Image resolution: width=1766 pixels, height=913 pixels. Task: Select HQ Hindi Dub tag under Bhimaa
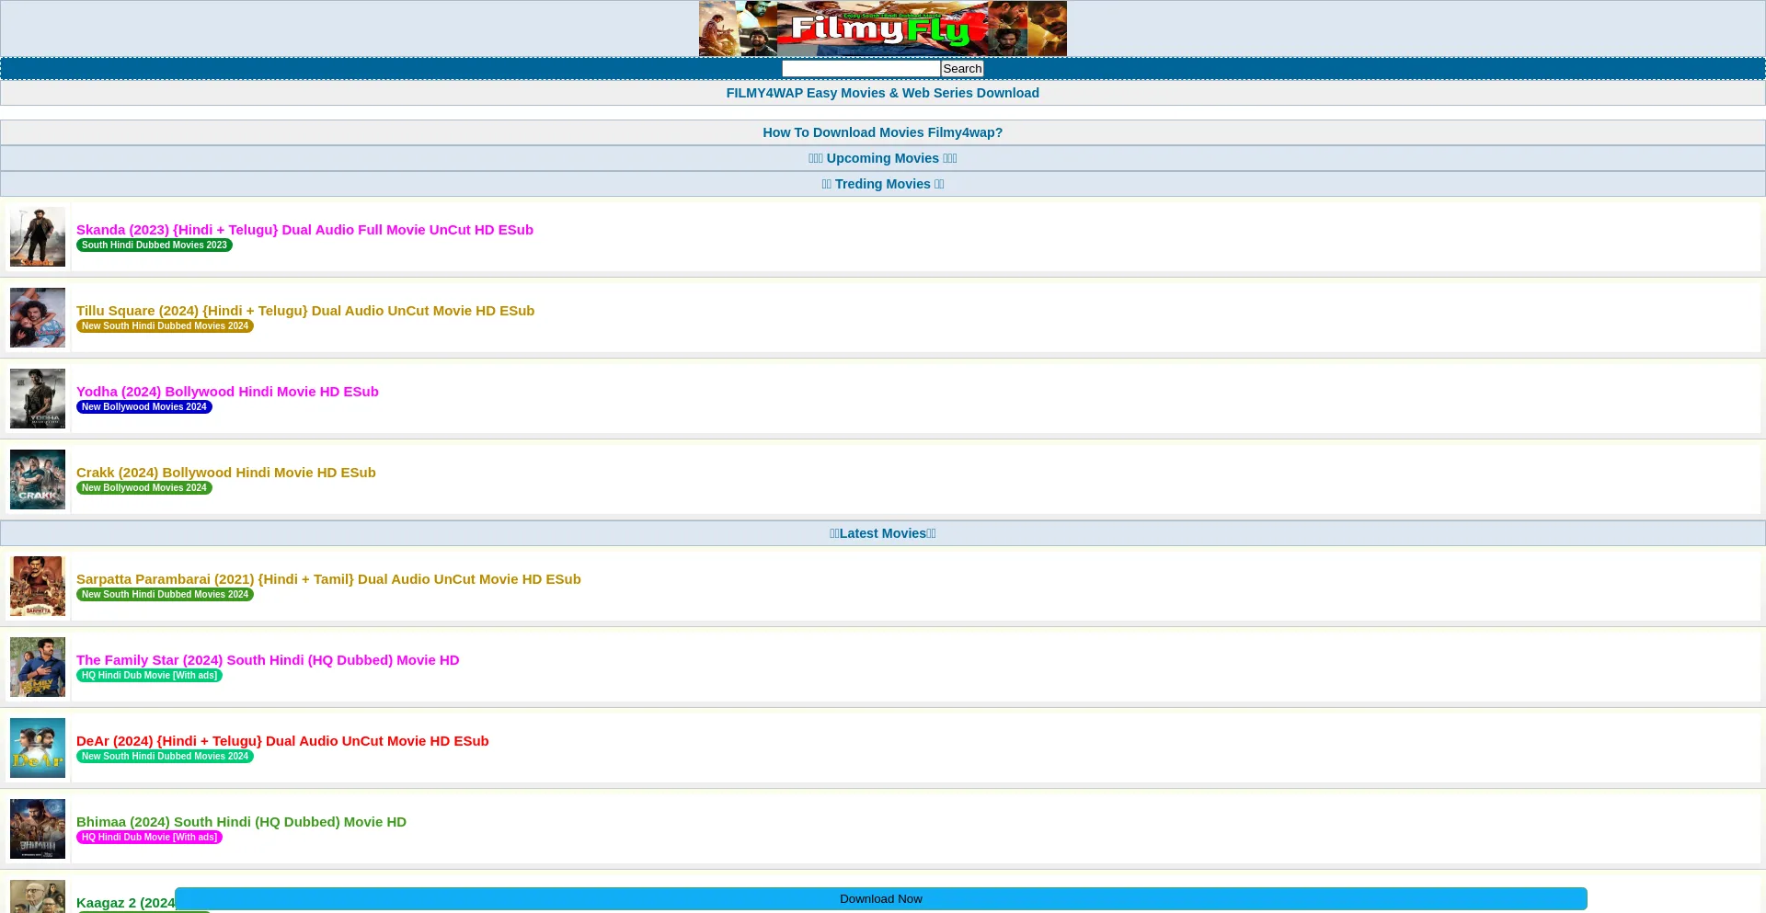tap(149, 838)
